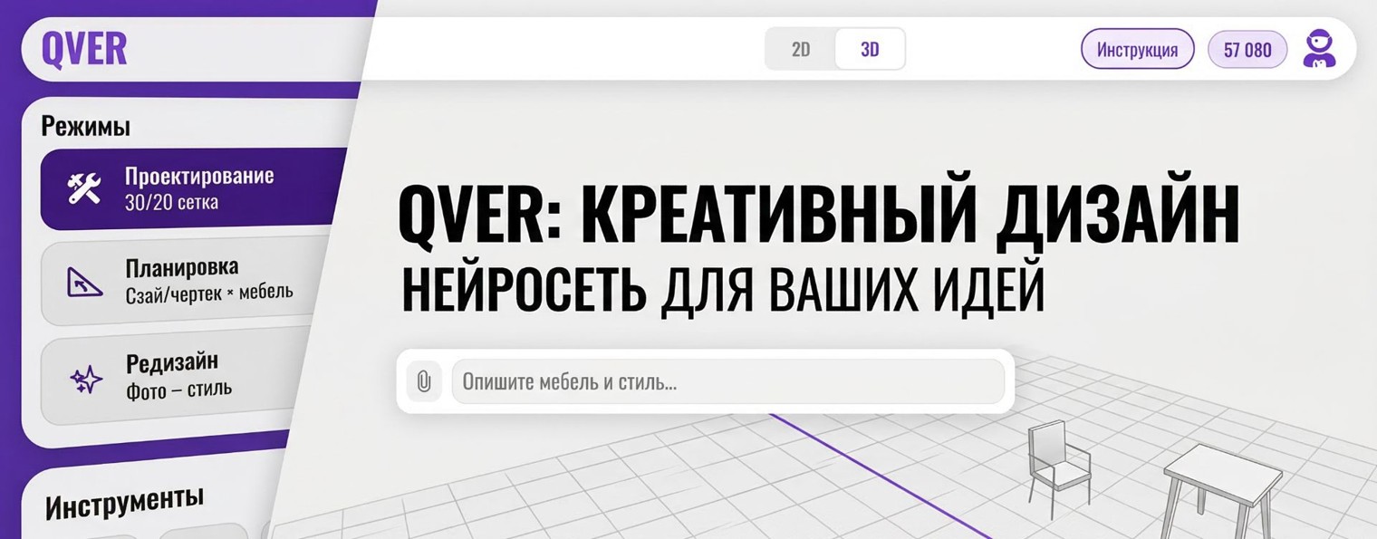Click the Режимы section heading
Image resolution: width=1377 pixels, height=539 pixels.
click(85, 125)
